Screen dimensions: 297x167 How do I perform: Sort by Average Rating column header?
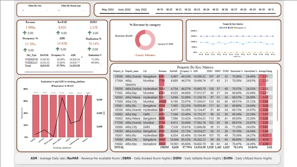(265, 71)
